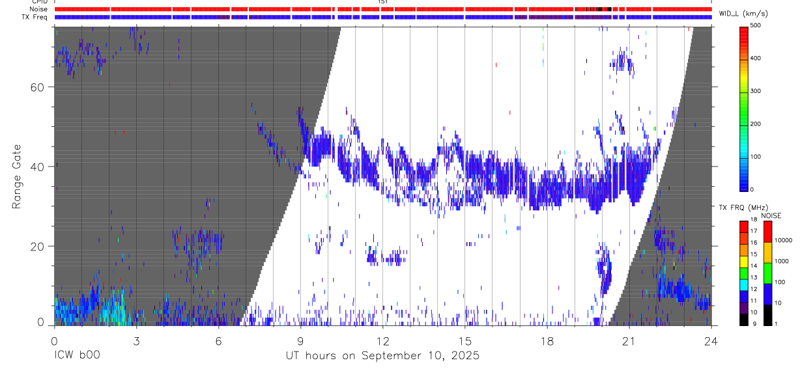Click the "1000" label in the NOISE legend

[x=782, y=261]
